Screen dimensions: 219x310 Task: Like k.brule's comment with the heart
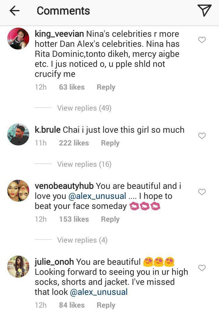pos(202,136)
